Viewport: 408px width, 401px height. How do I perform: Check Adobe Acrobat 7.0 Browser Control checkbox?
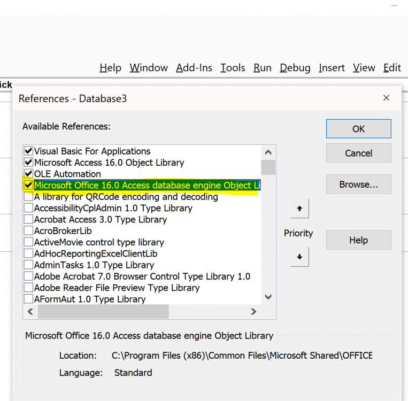(28, 276)
